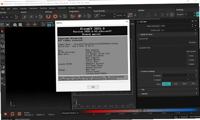Click the split viewport layout icon

(2, 24)
